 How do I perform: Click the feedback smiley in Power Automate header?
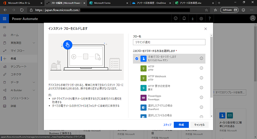[x=176, y=18]
